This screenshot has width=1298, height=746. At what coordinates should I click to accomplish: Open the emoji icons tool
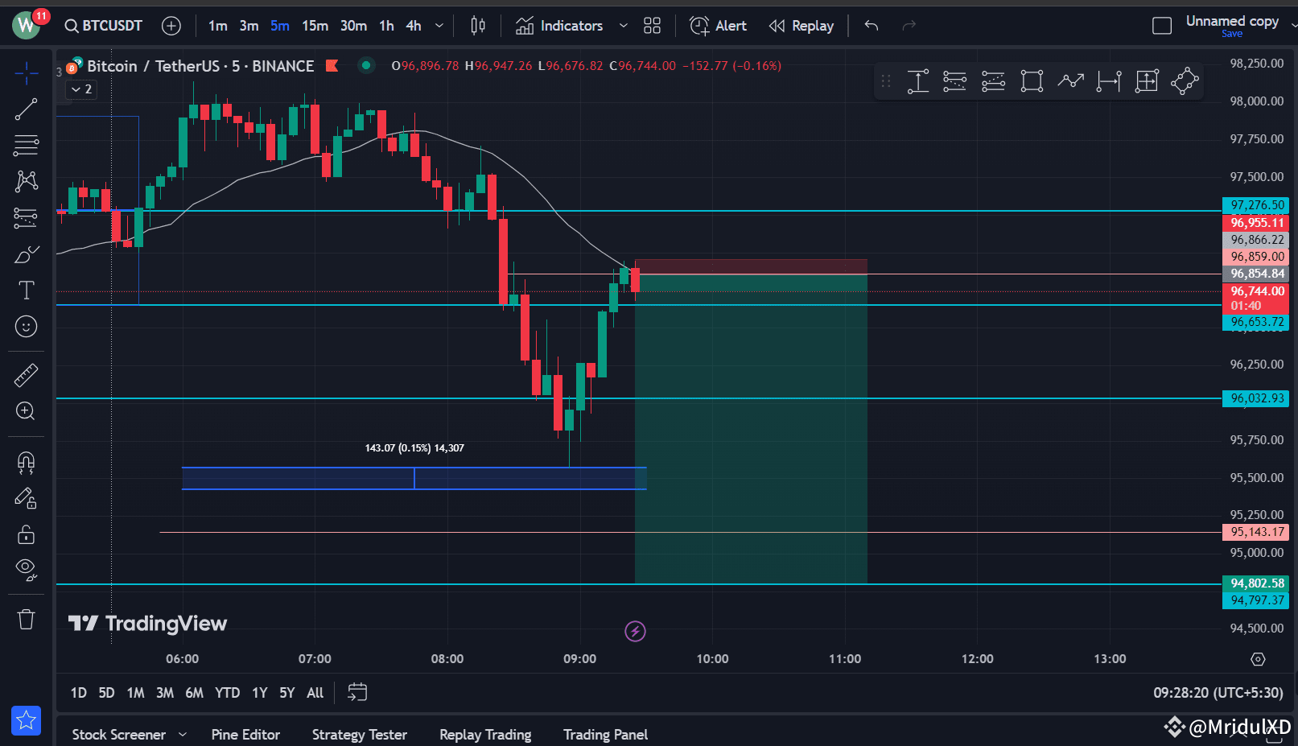[26, 326]
